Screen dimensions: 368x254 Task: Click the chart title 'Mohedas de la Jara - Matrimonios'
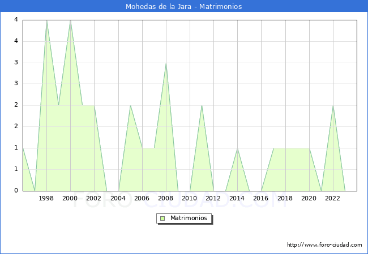point(184,6)
